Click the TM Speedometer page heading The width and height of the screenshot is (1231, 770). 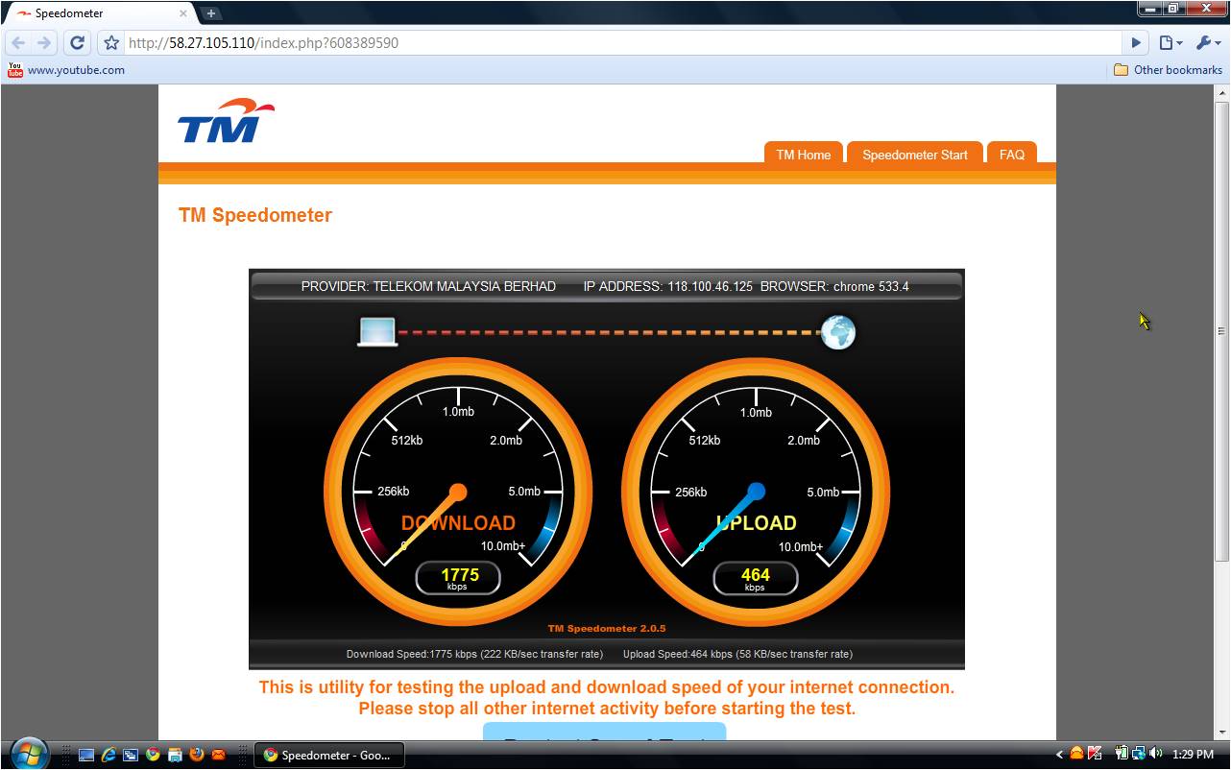[x=254, y=215]
